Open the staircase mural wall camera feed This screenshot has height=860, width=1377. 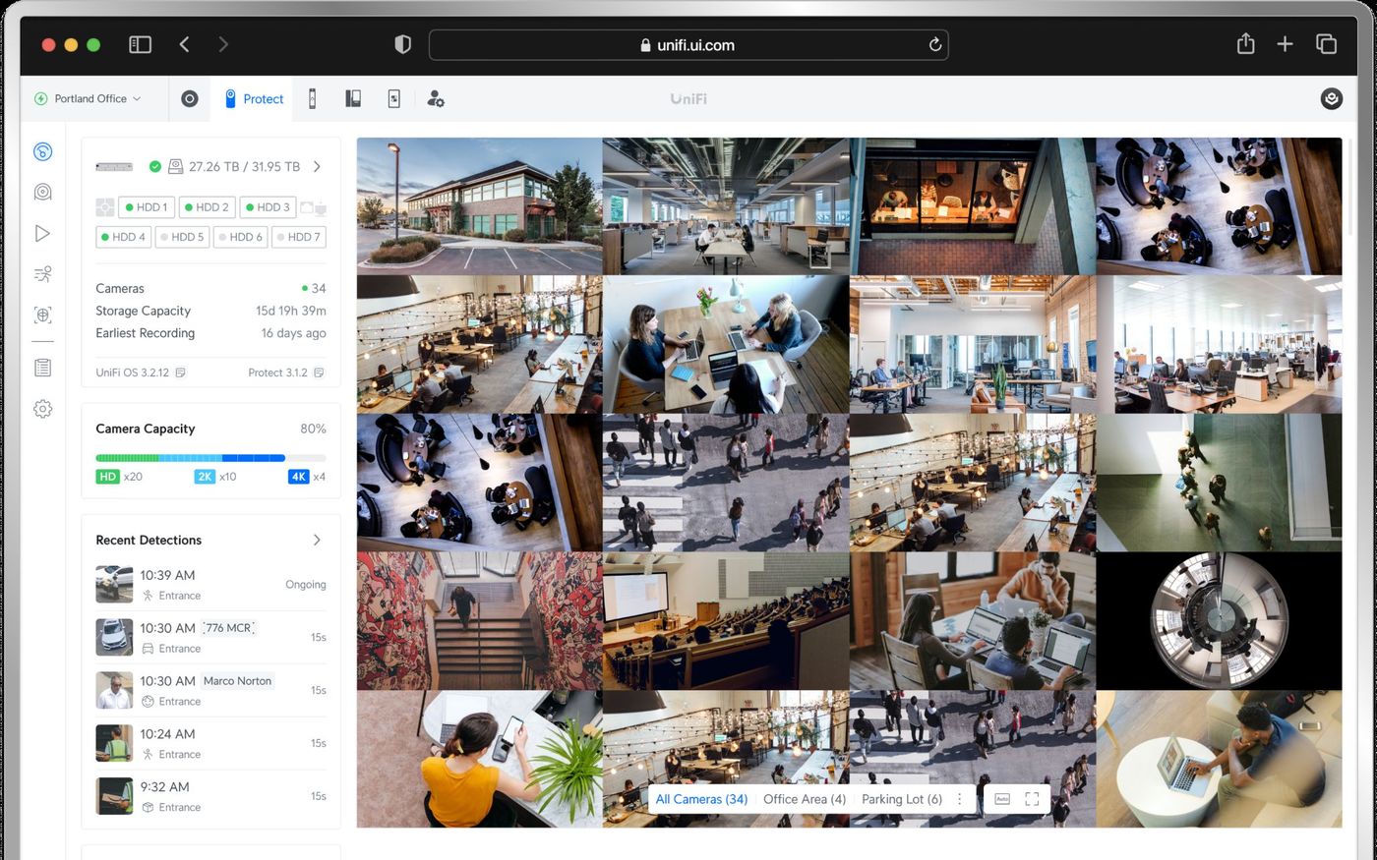click(479, 621)
